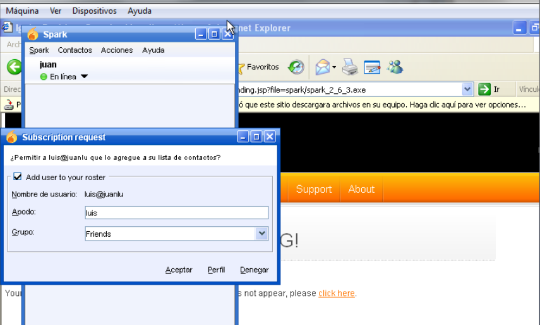Open the Acciones menu in Spark
The image size is (540, 325).
(x=117, y=50)
